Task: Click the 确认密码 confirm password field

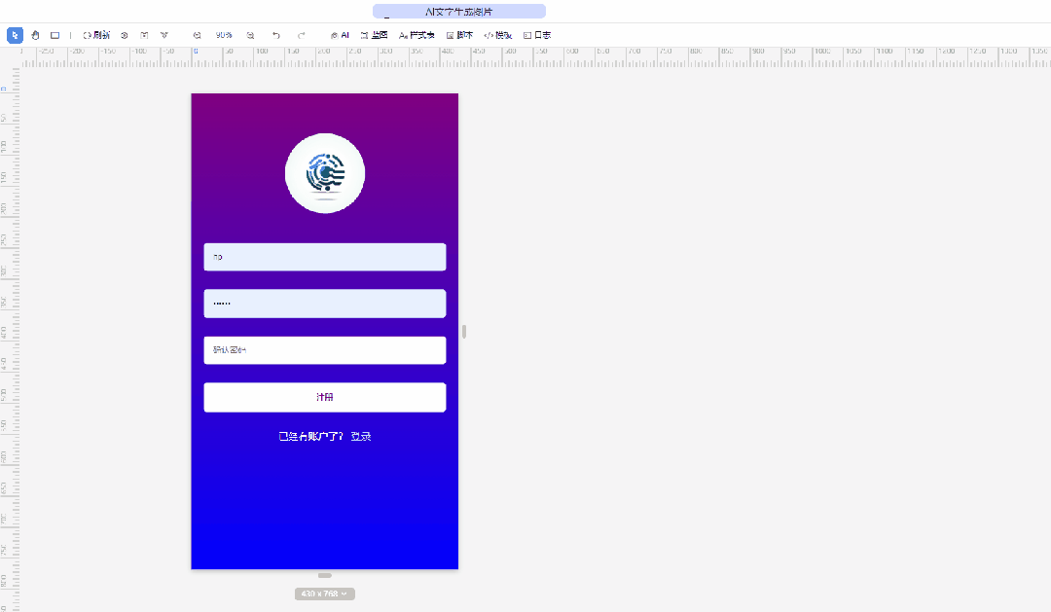Action: coord(325,350)
